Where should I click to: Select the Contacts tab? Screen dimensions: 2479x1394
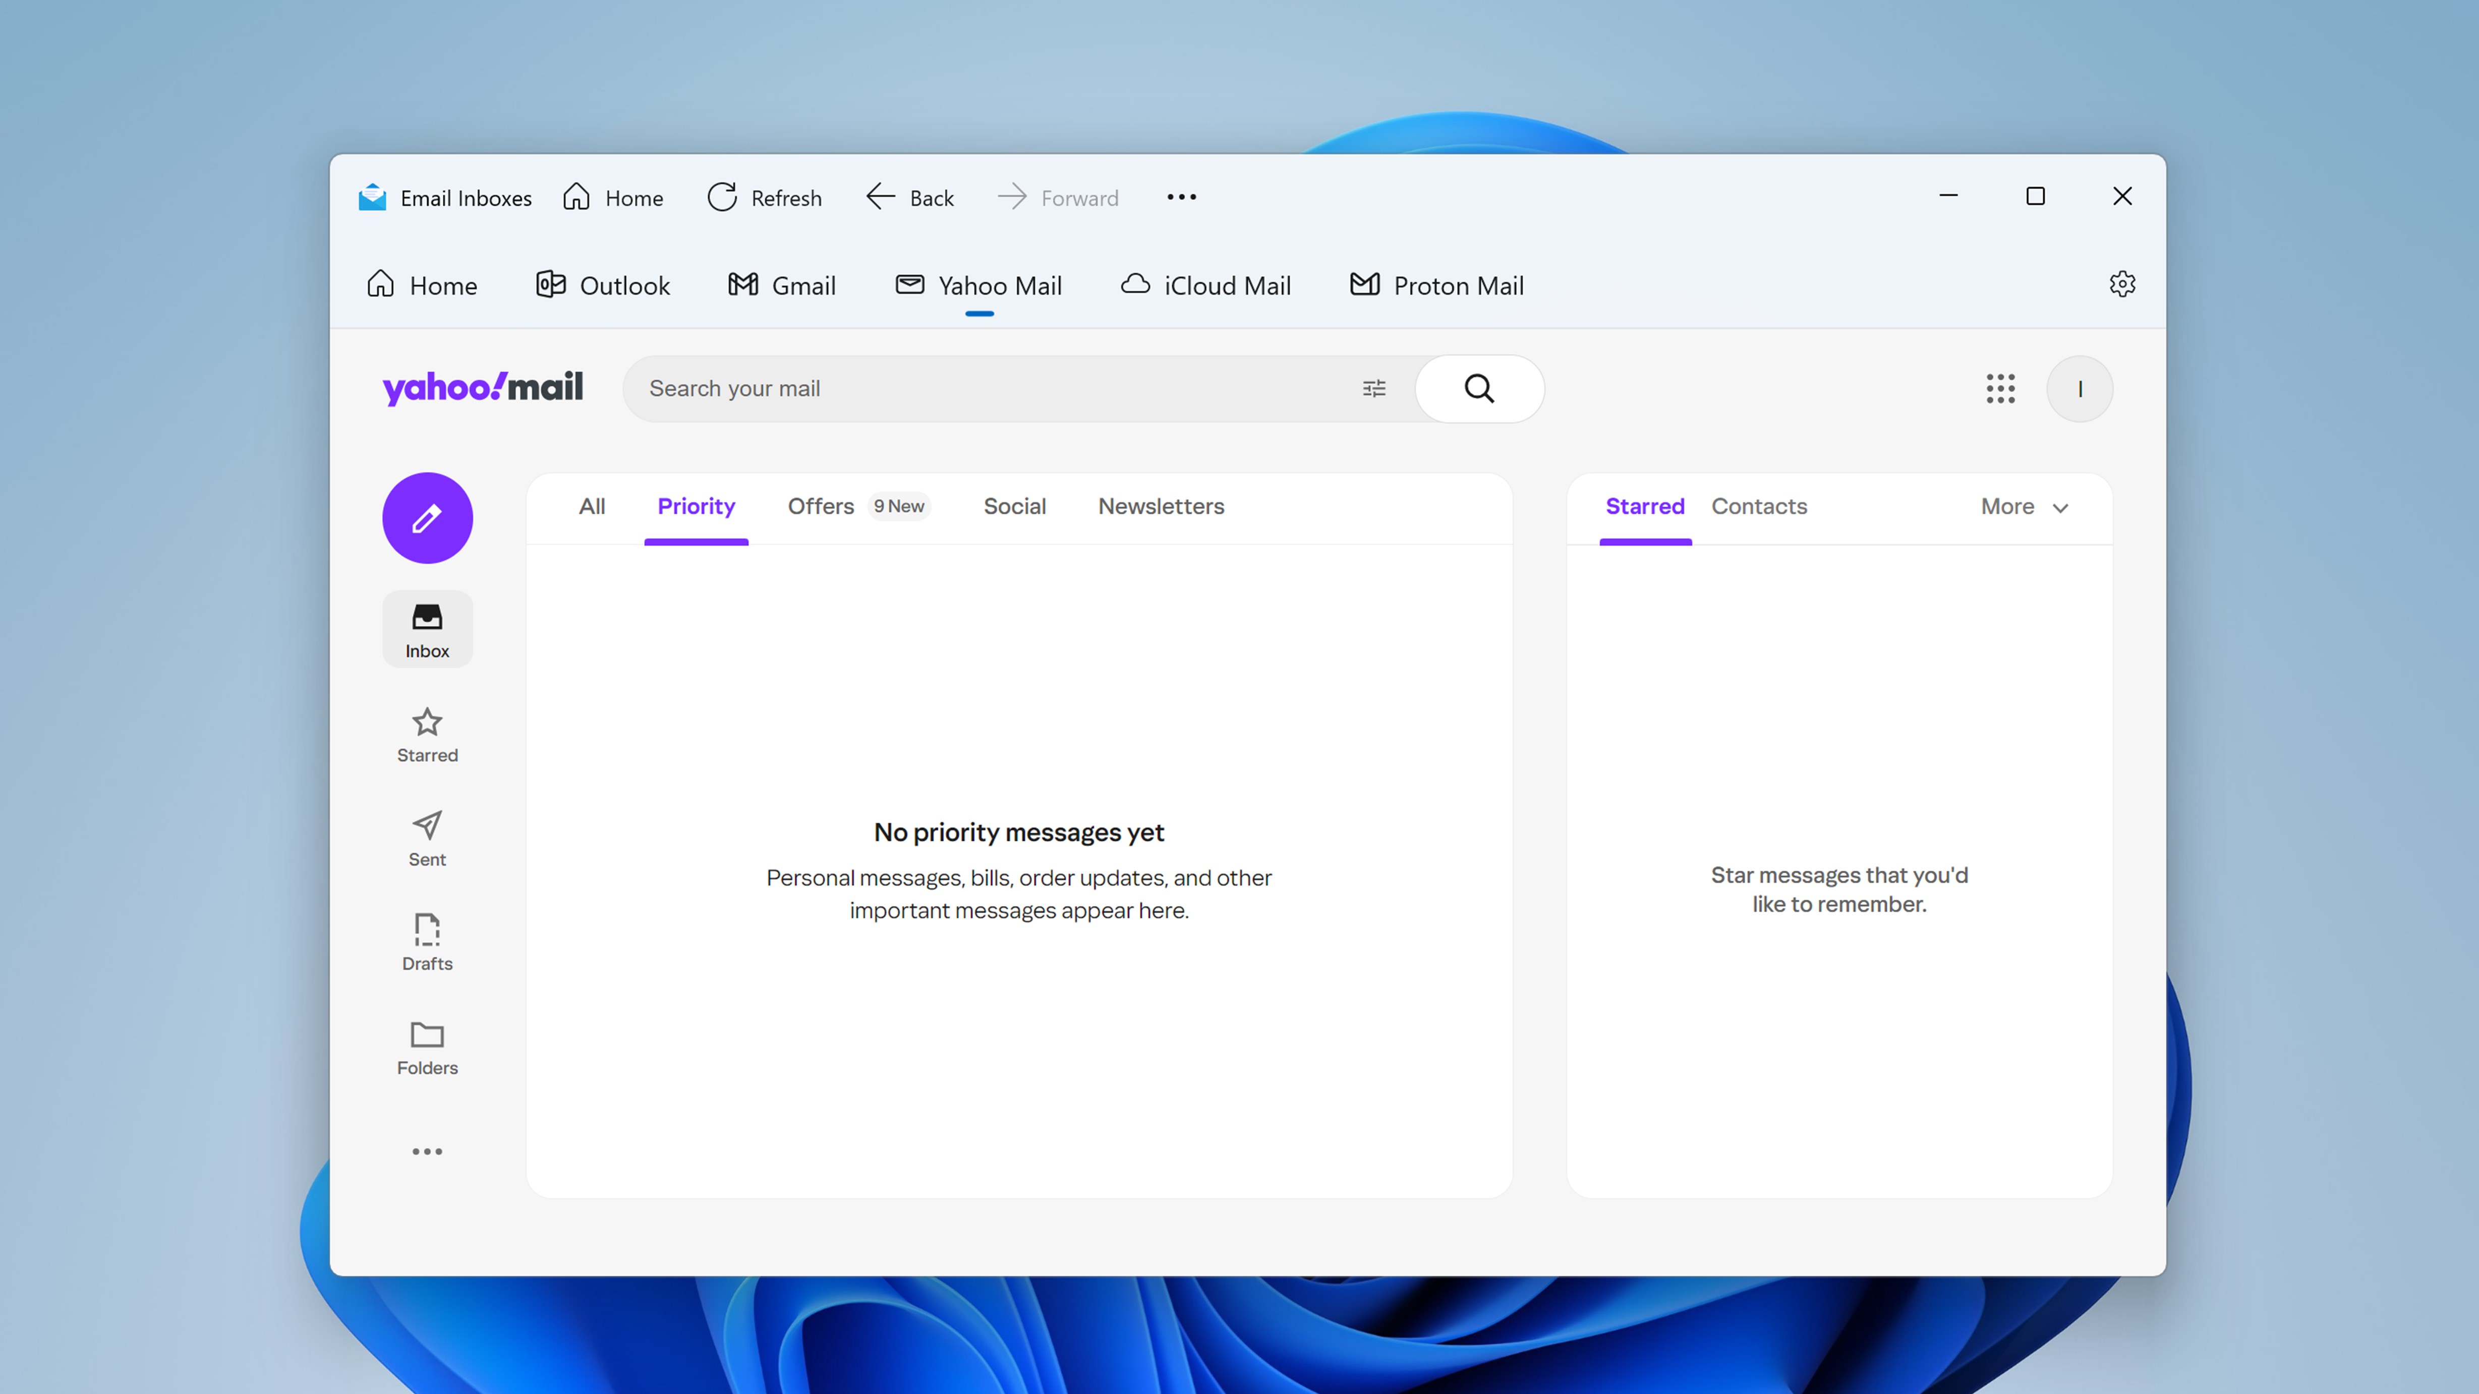pos(1758,507)
